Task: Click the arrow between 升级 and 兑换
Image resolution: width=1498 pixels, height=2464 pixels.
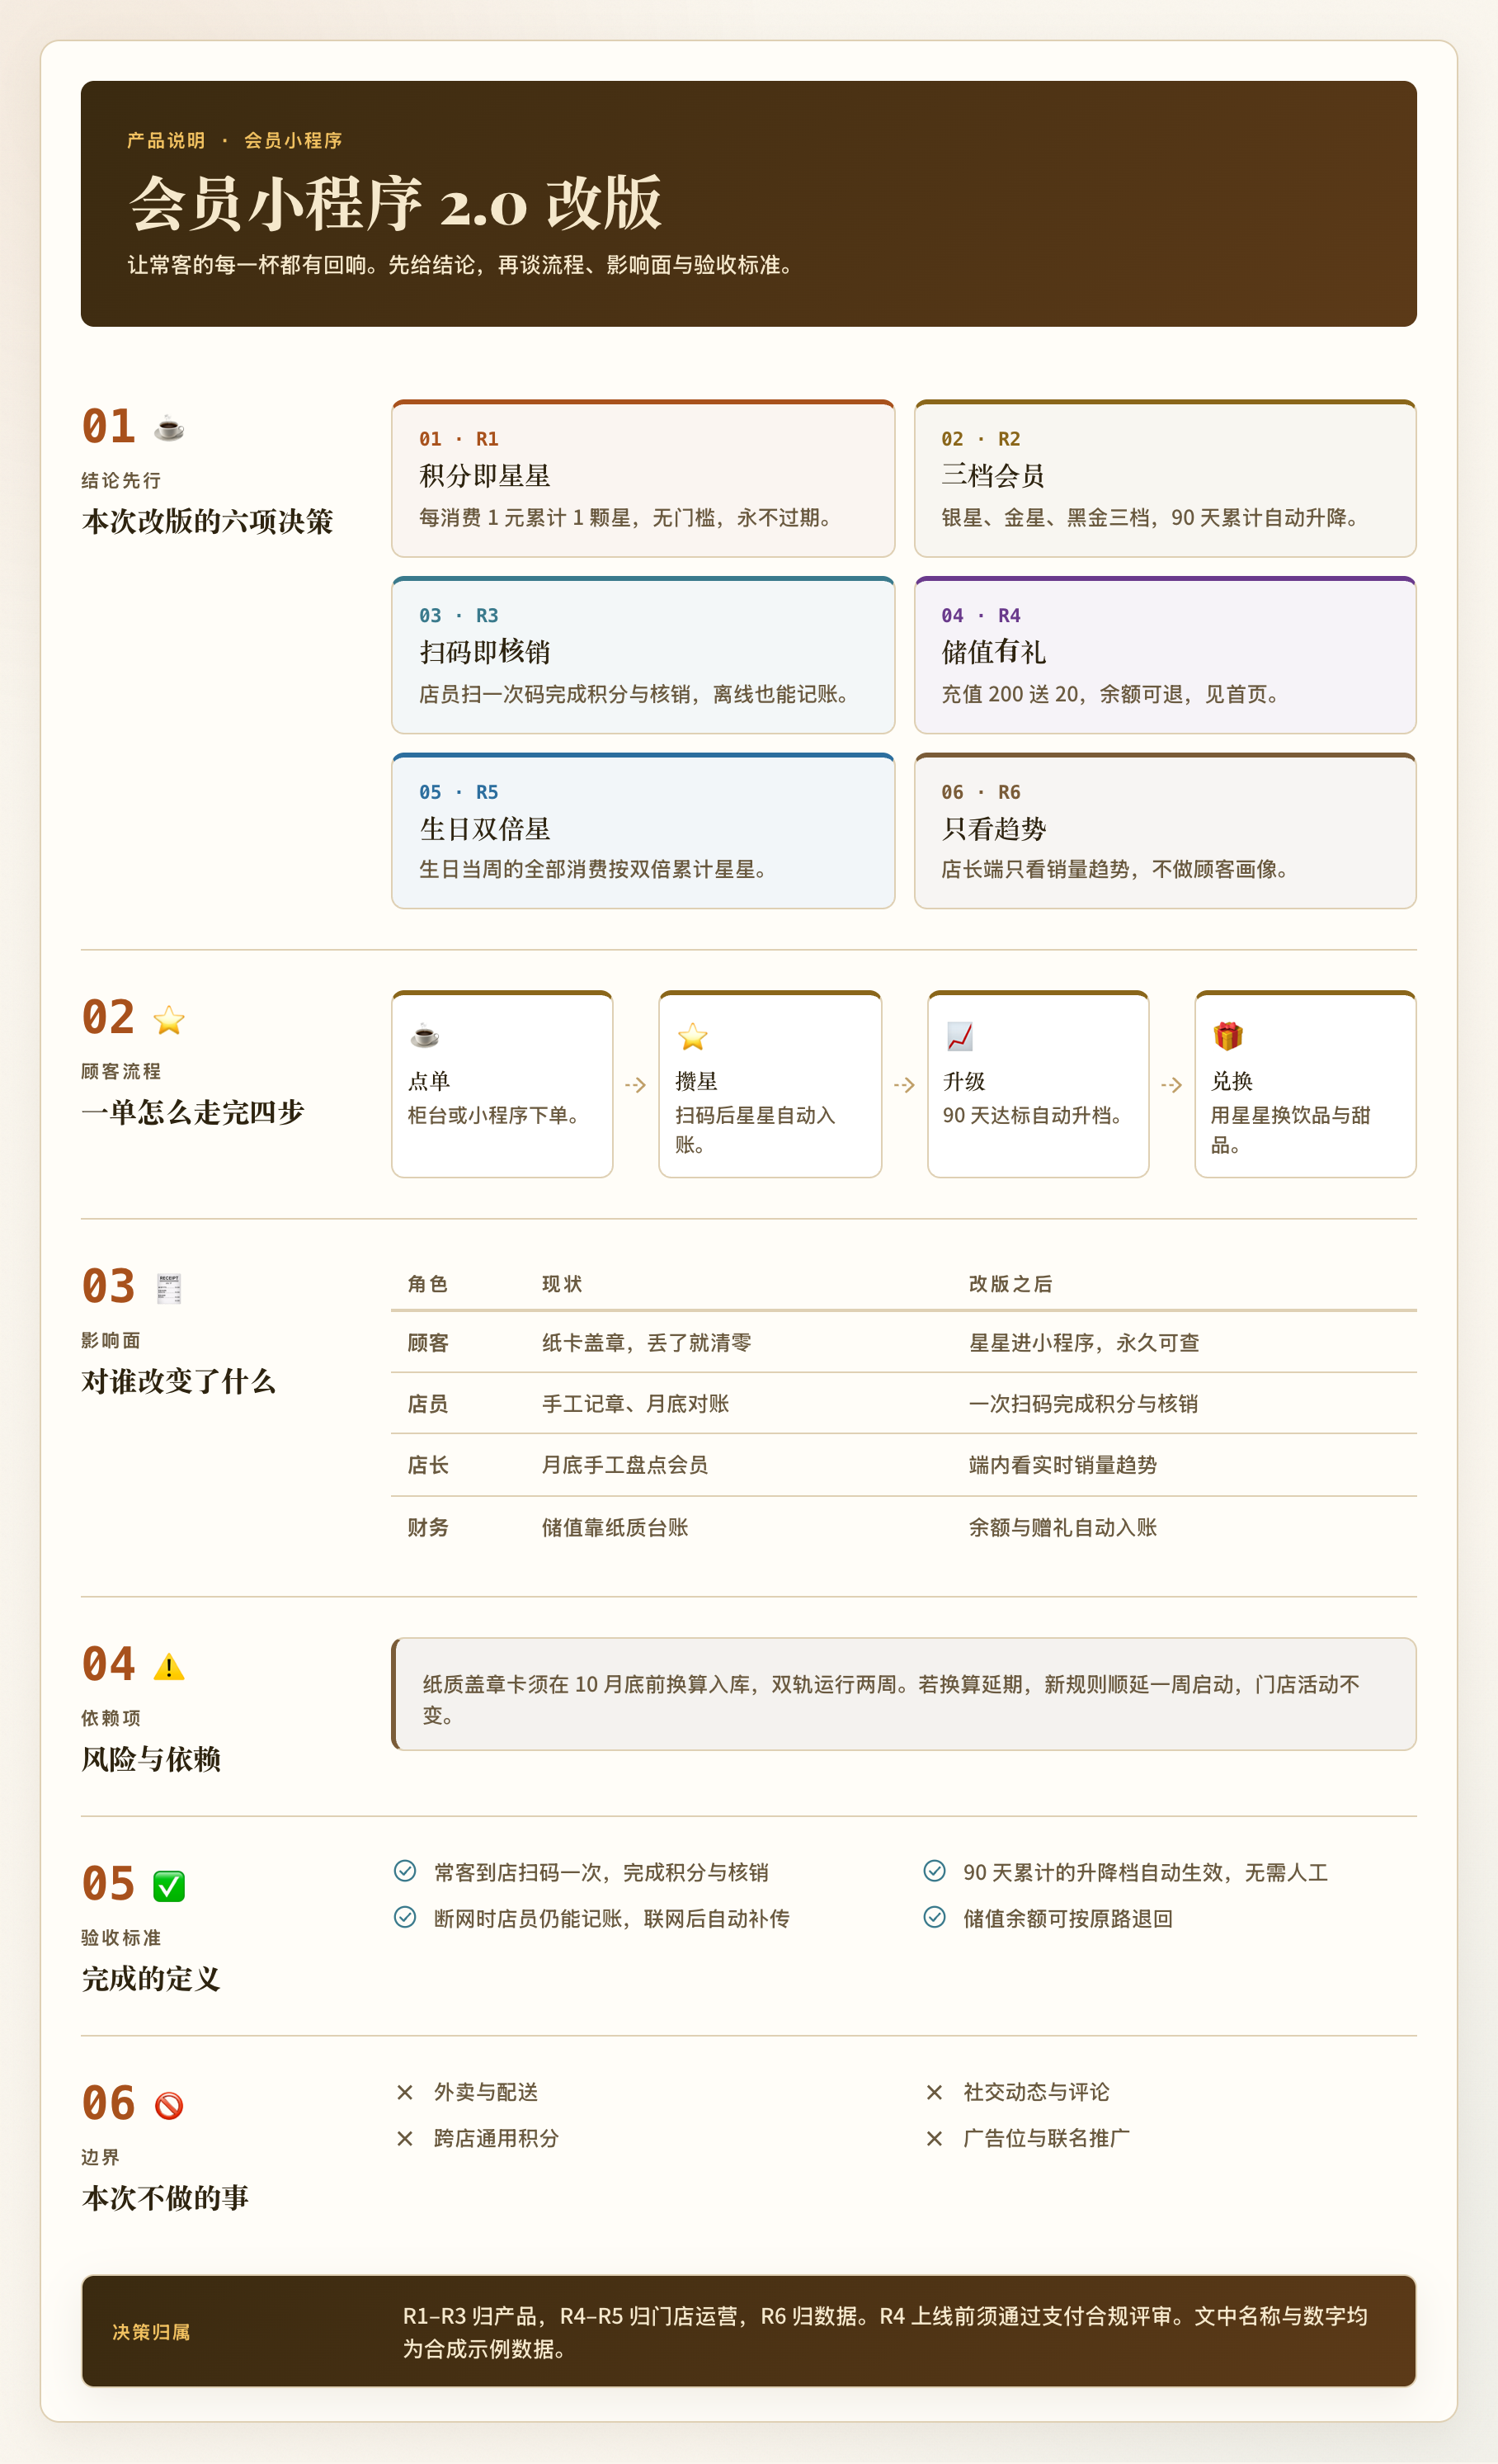Action: click(1171, 1085)
